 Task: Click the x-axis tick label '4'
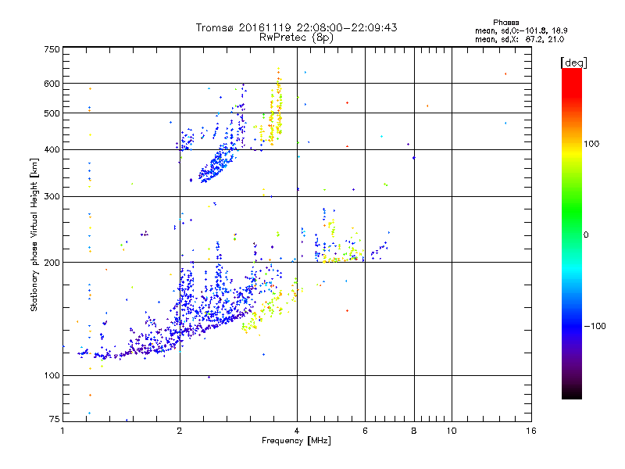pyautogui.click(x=297, y=431)
